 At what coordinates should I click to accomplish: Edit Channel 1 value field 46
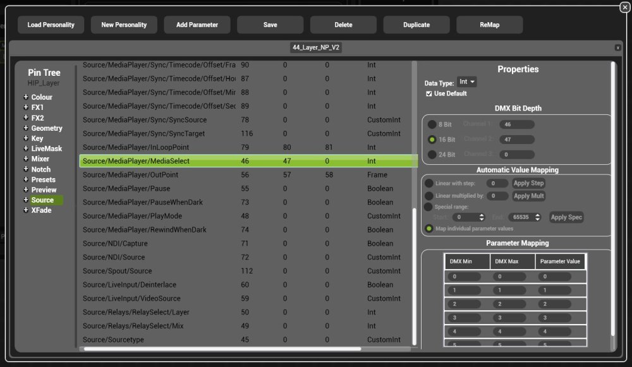pos(517,124)
